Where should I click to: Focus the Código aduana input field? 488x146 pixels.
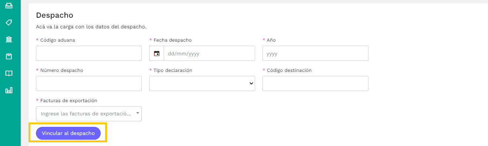[89, 53]
